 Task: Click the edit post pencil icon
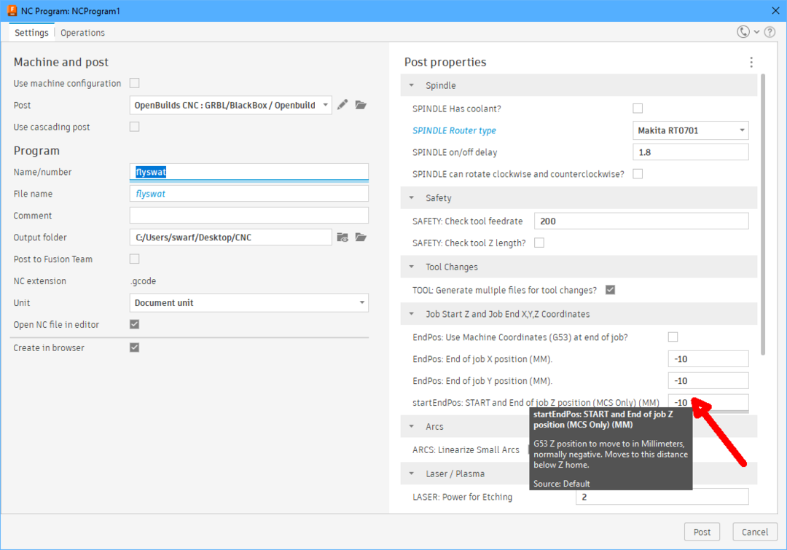[x=342, y=105]
